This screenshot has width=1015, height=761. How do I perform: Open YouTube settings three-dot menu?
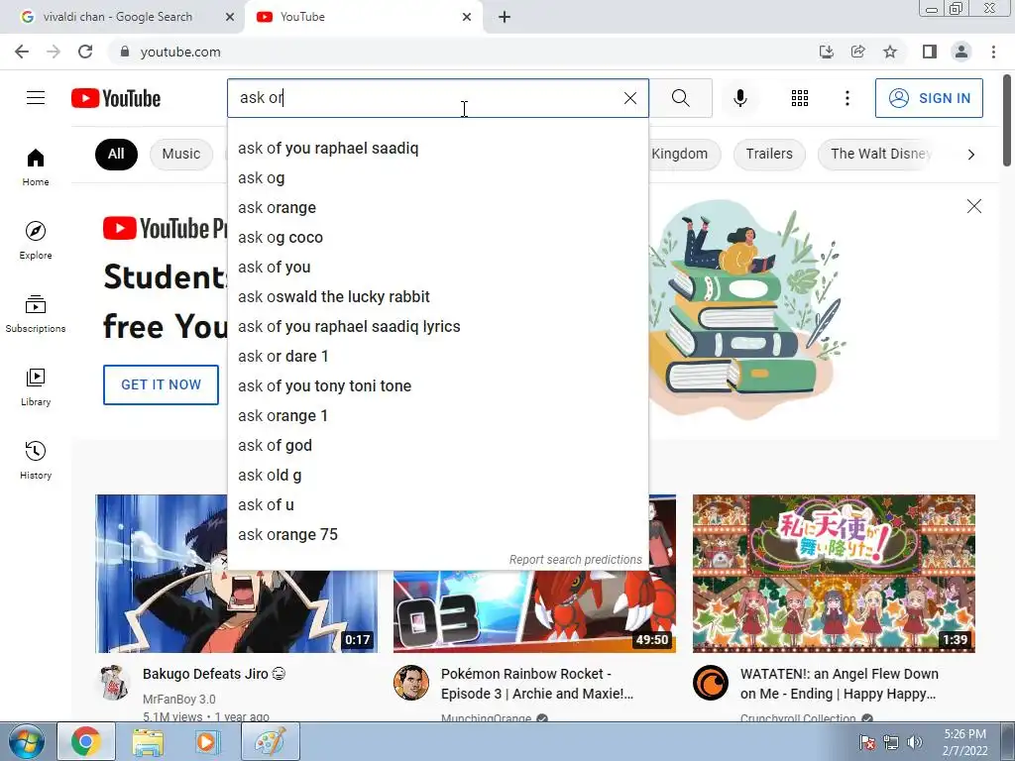[846, 98]
